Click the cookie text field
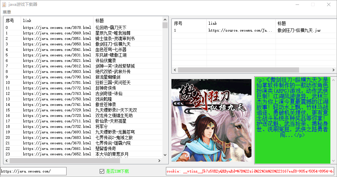This screenshot has height=177, width=337. point(250,171)
